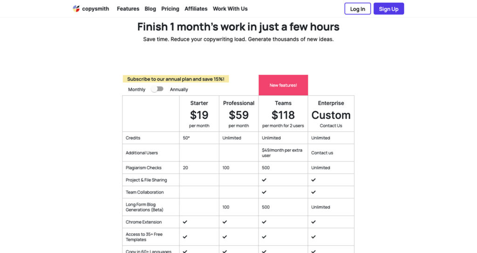Click Starter checkmark for Chrome Extension
This screenshot has height=253, width=477.
pyautogui.click(x=185, y=222)
